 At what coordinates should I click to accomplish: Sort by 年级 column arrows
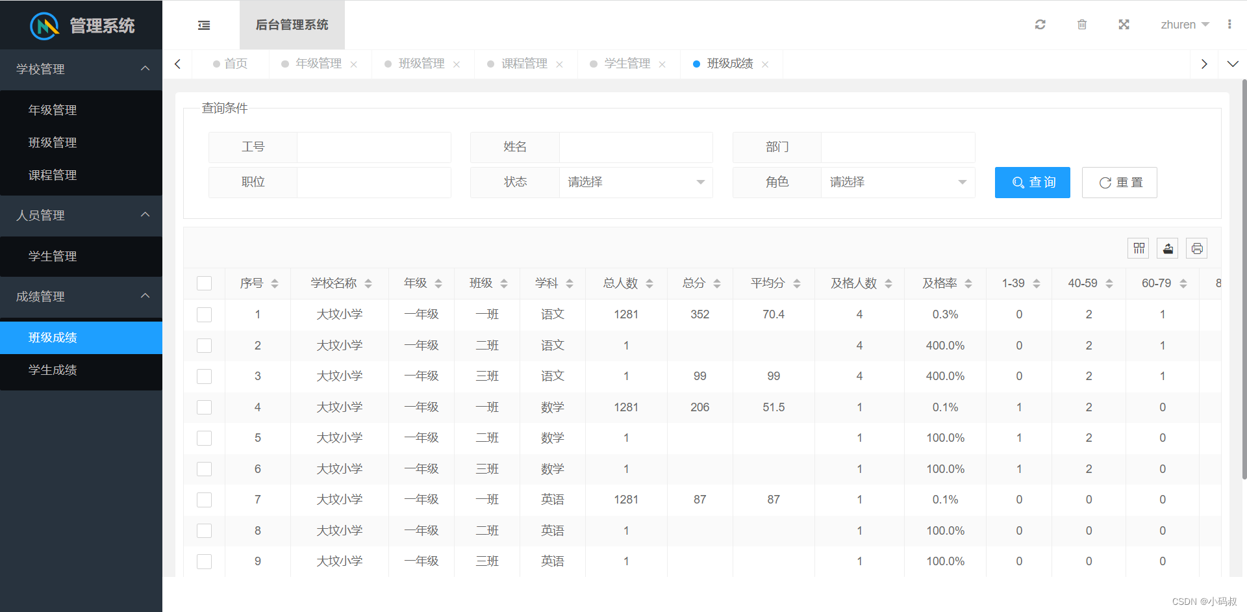(438, 284)
